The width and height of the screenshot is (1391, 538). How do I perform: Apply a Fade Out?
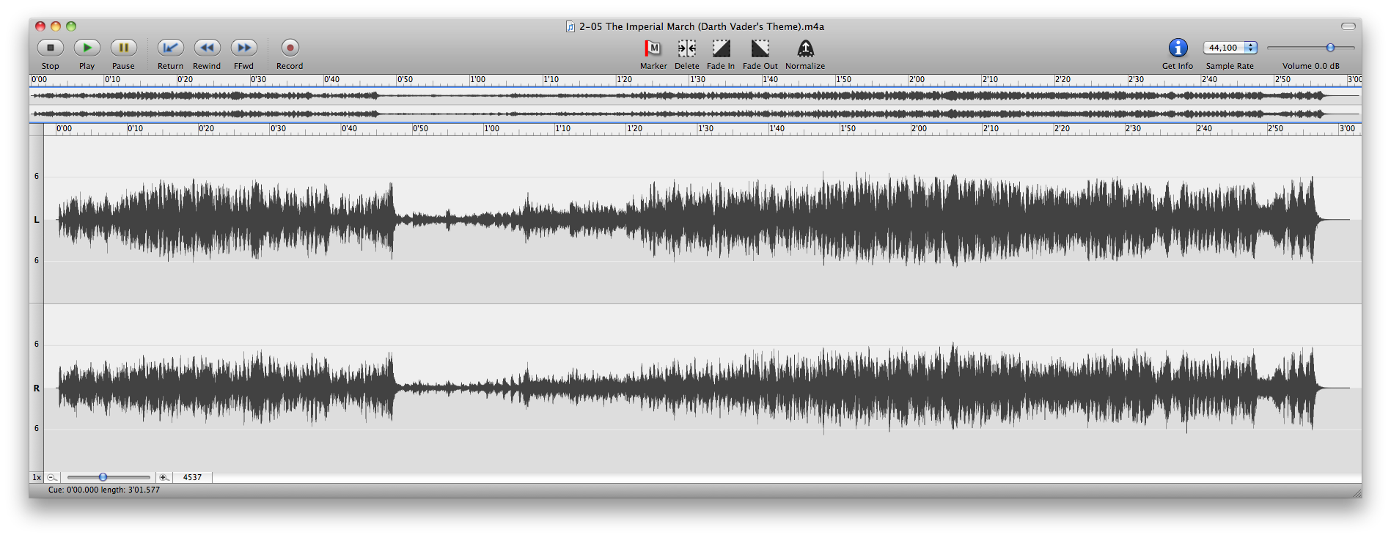click(x=760, y=48)
